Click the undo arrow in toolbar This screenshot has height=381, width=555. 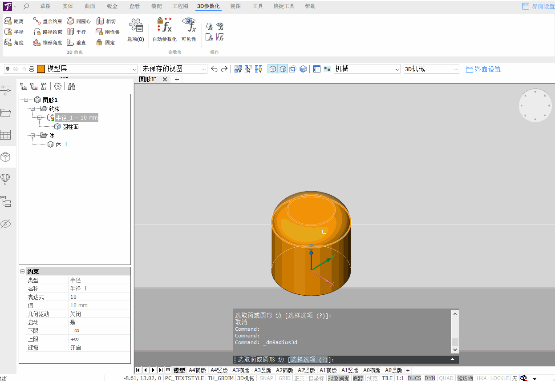[214, 69]
